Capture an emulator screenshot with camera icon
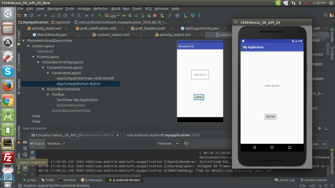This screenshot has width=335, height=188. click(x=25, y=142)
